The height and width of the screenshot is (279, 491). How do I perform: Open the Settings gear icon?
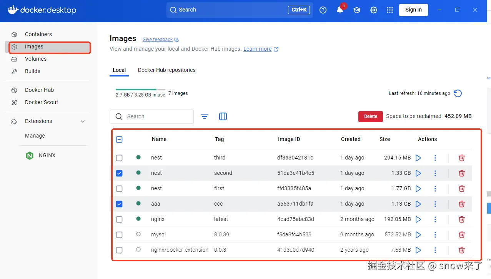coord(374,10)
